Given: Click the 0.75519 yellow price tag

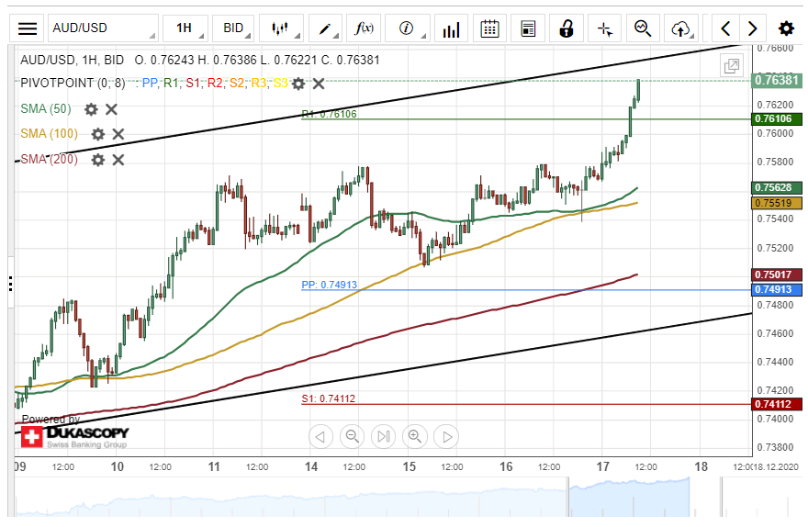Looking at the screenshot, I should pyautogui.click(x=777, y=203).
